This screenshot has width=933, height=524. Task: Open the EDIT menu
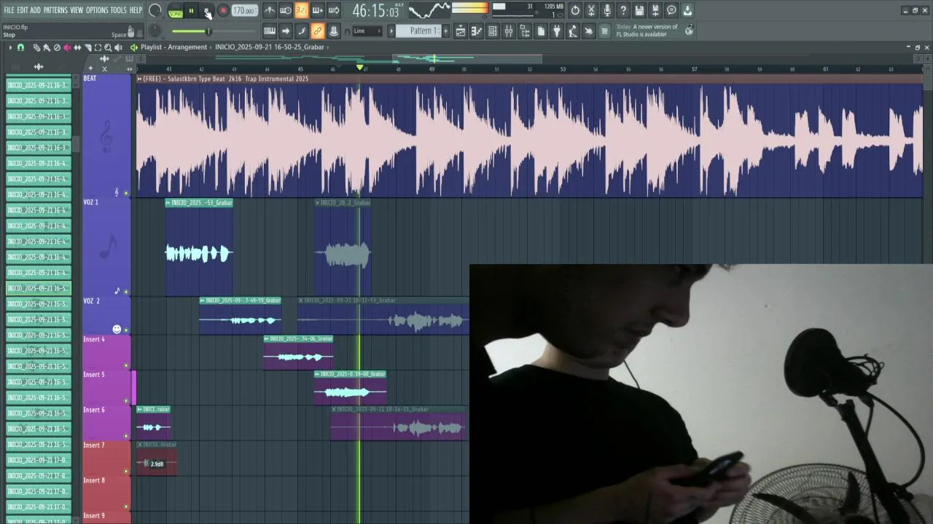pyautogui.click(x=22, y=10)
